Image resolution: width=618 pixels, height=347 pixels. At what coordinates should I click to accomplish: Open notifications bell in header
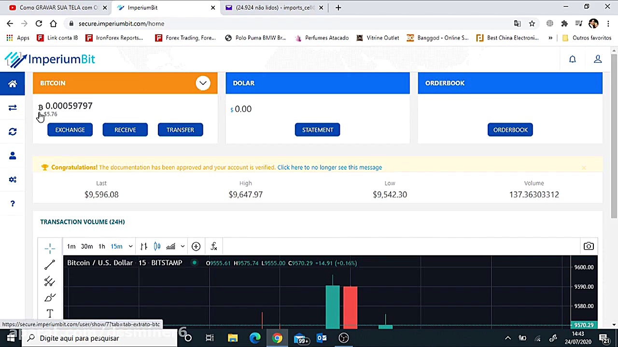(x=573, y=59)
